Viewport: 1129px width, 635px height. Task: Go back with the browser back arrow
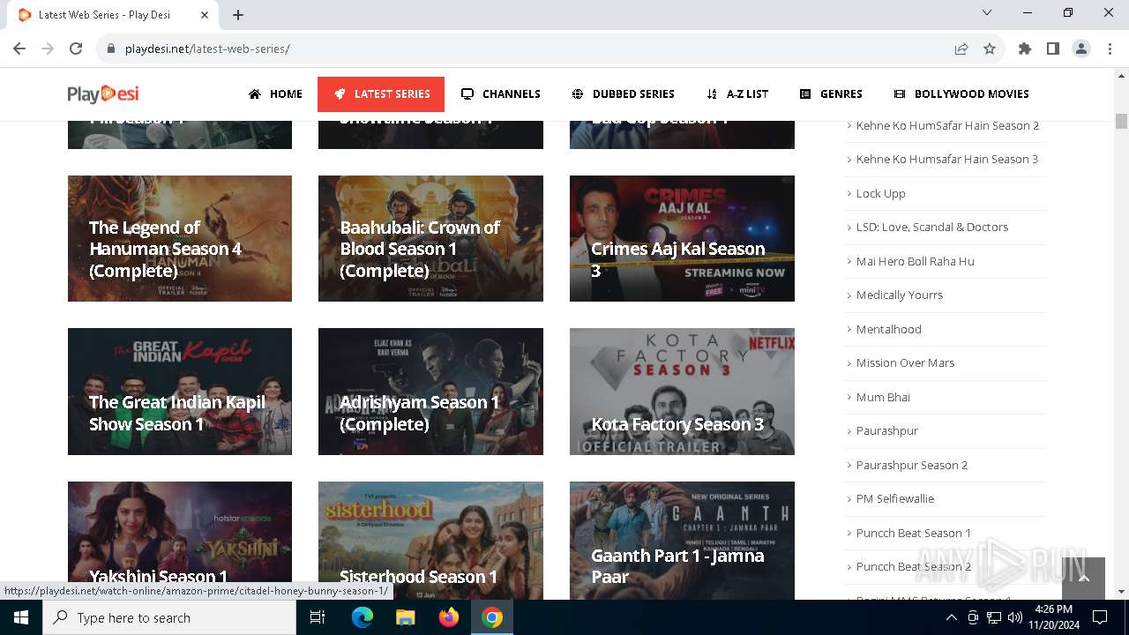(x=19, y=49)
